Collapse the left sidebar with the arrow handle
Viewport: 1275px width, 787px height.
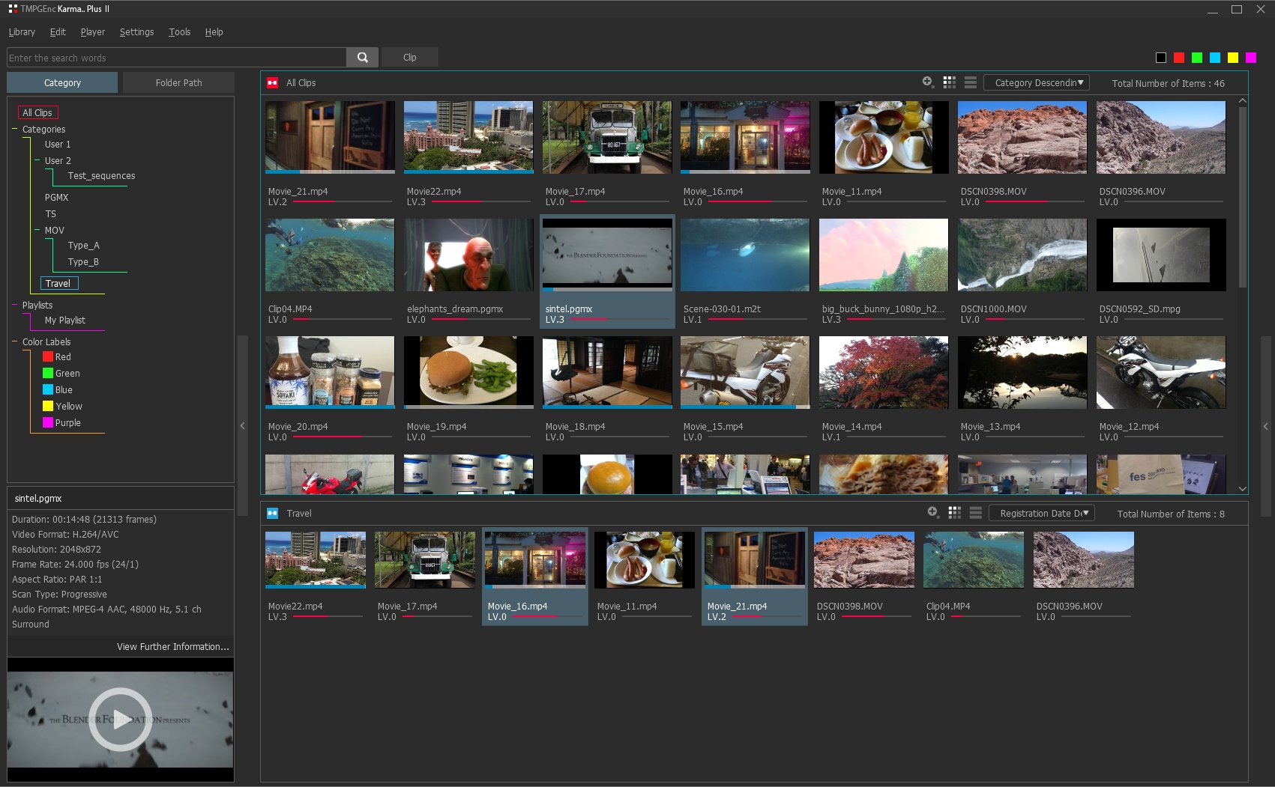pyautogui.click(x=242, y=425)
